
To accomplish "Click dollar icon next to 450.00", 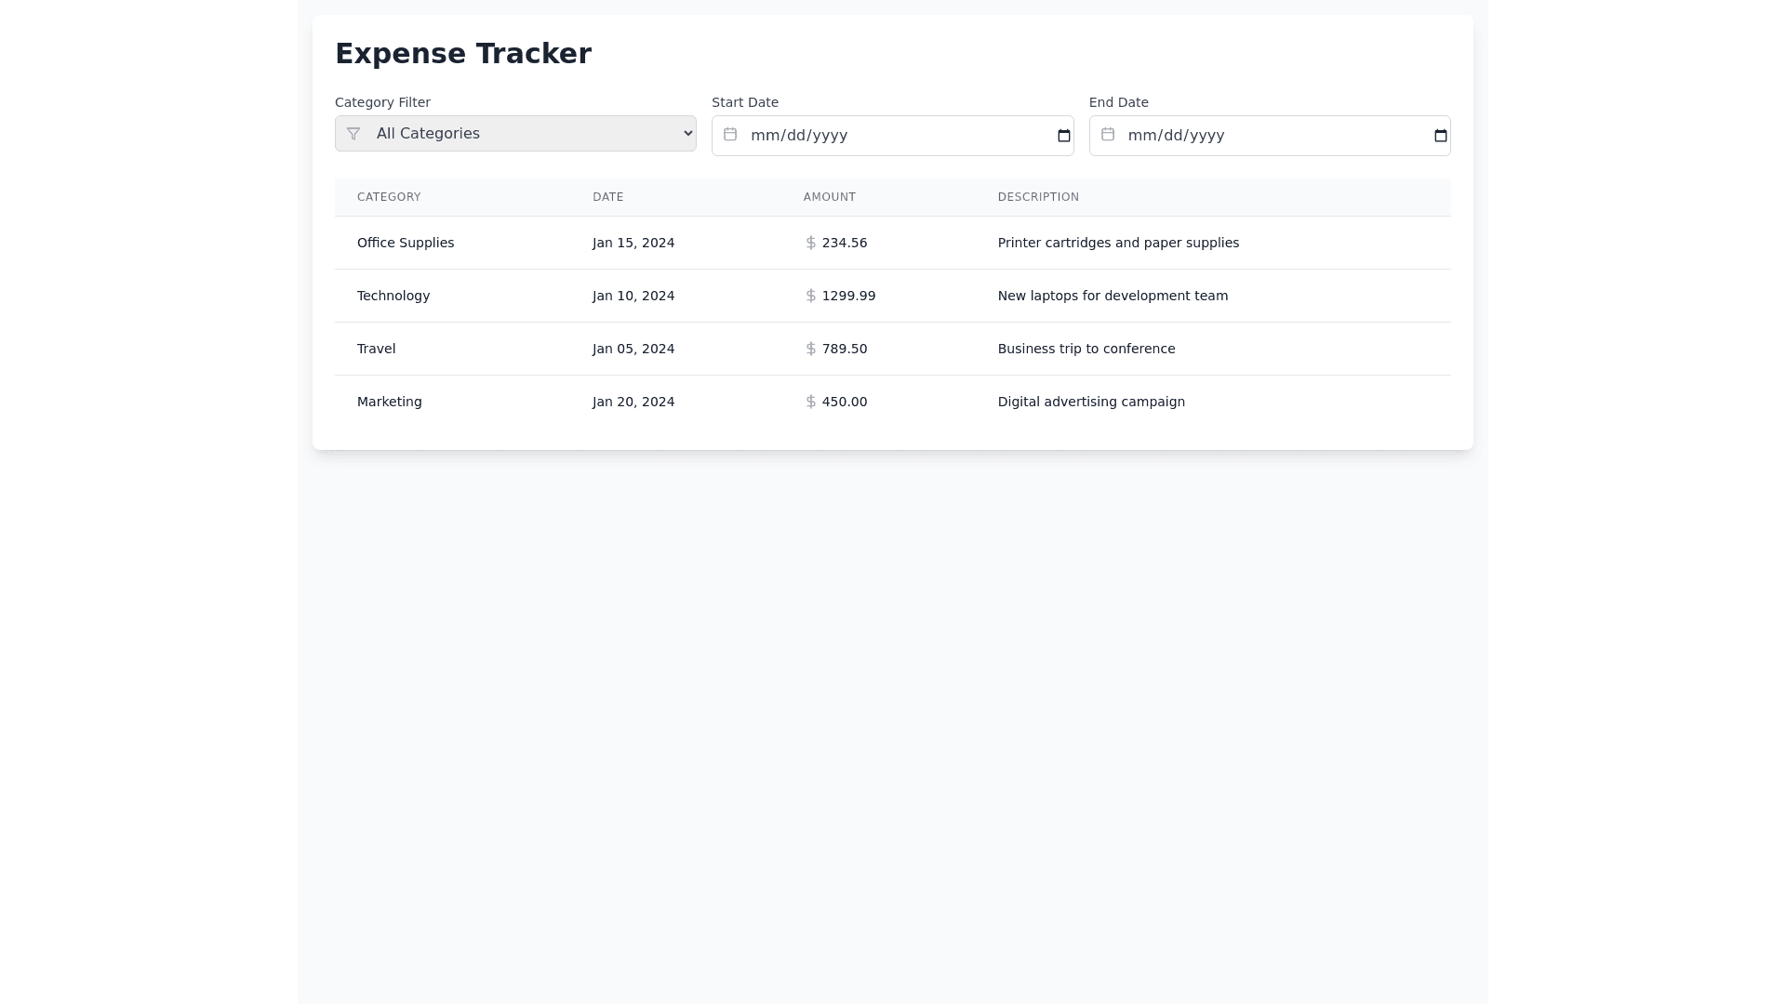I will tap(811, 402).
